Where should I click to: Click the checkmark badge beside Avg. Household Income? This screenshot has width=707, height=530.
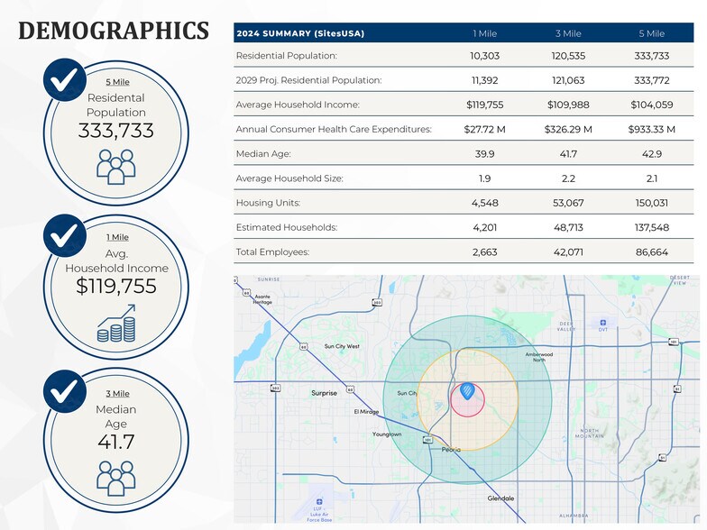tap(64, 235)
